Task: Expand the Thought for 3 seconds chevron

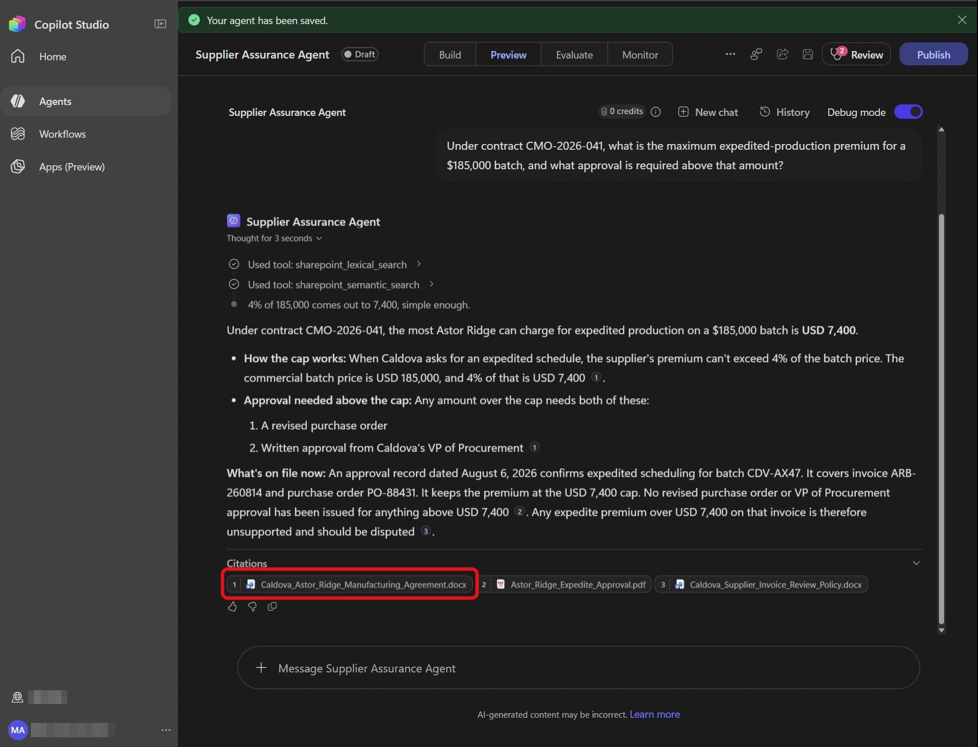Action: pyautogui.click(x=319, y=239)
